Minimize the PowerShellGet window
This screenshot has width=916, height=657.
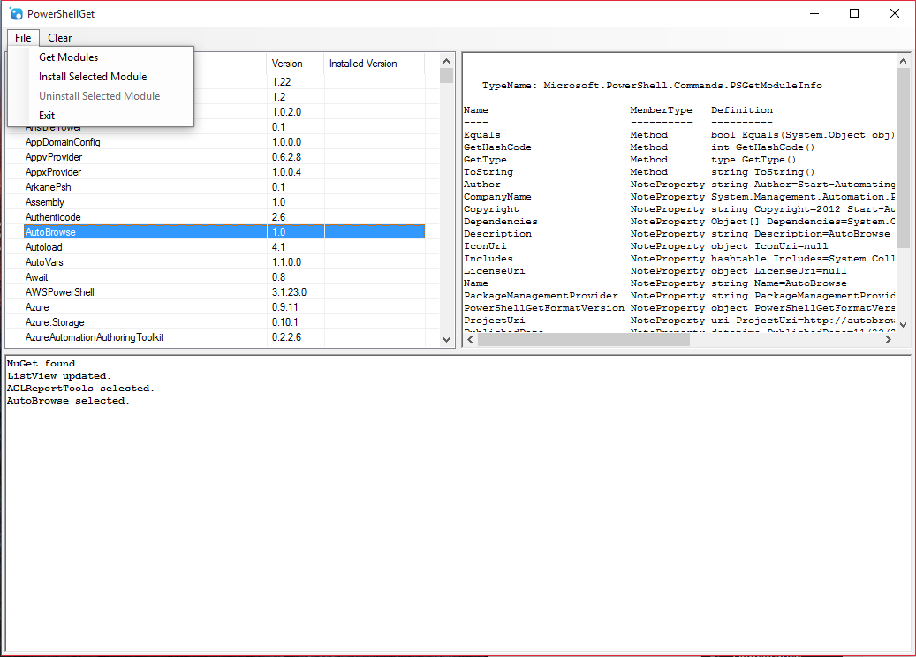pyautogui.click(x=814, y=13)
